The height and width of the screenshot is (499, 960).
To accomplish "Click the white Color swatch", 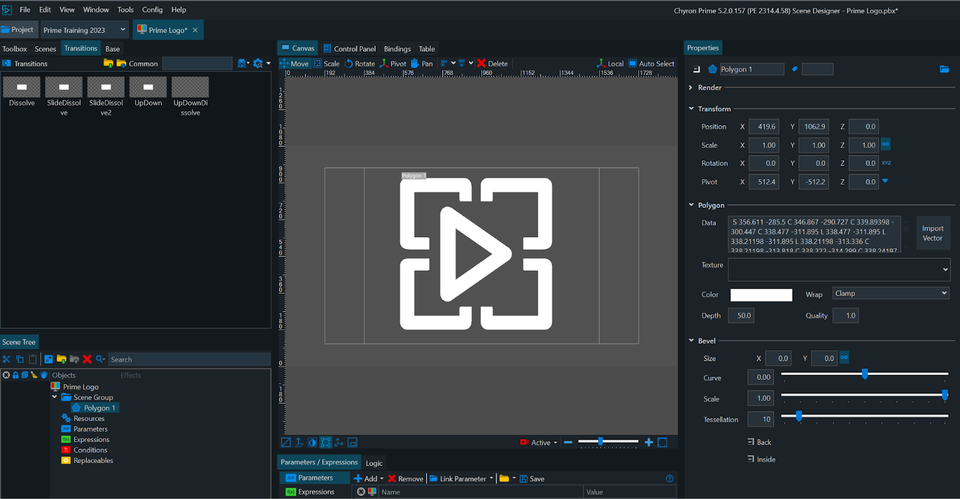I will [761, 295].
